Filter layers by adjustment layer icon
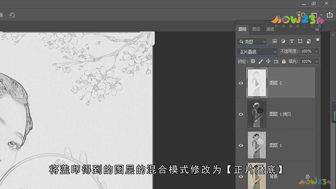 [283, 41]
